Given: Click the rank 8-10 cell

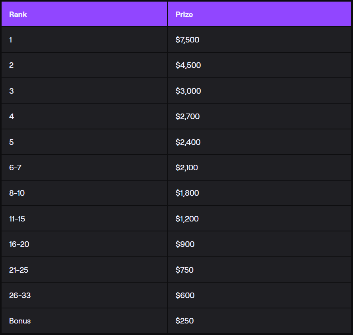Looking at the screenshot, I should point(17,193).
